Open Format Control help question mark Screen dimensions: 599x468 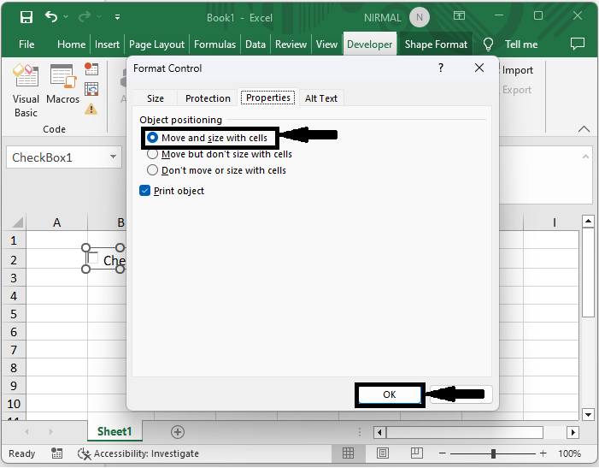[x=441, y=68]
